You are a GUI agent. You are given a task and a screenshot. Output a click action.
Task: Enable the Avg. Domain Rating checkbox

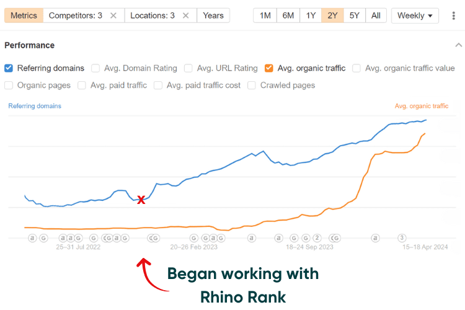[x=95, y=68]
